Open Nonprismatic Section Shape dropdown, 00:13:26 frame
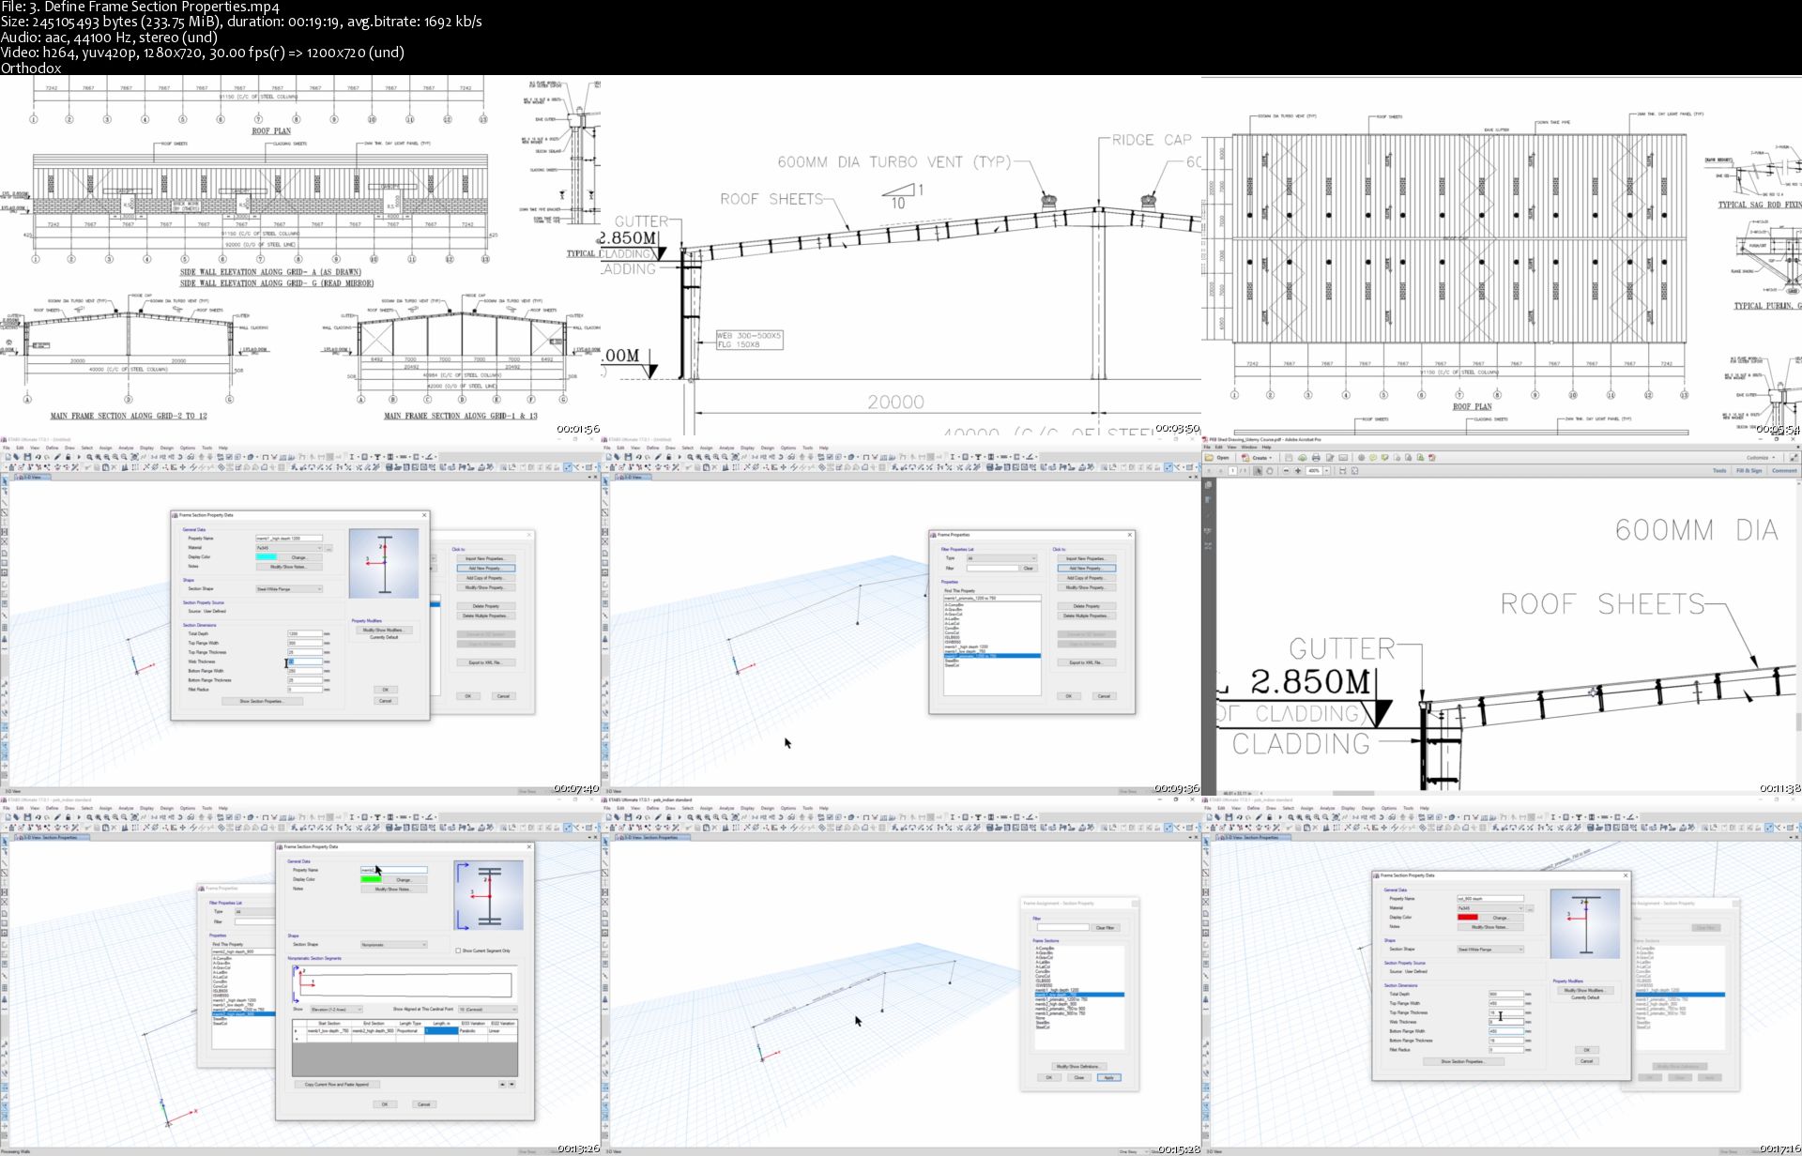The width and height of the screenshot is (1802, 1156). (x=394, y=945)
